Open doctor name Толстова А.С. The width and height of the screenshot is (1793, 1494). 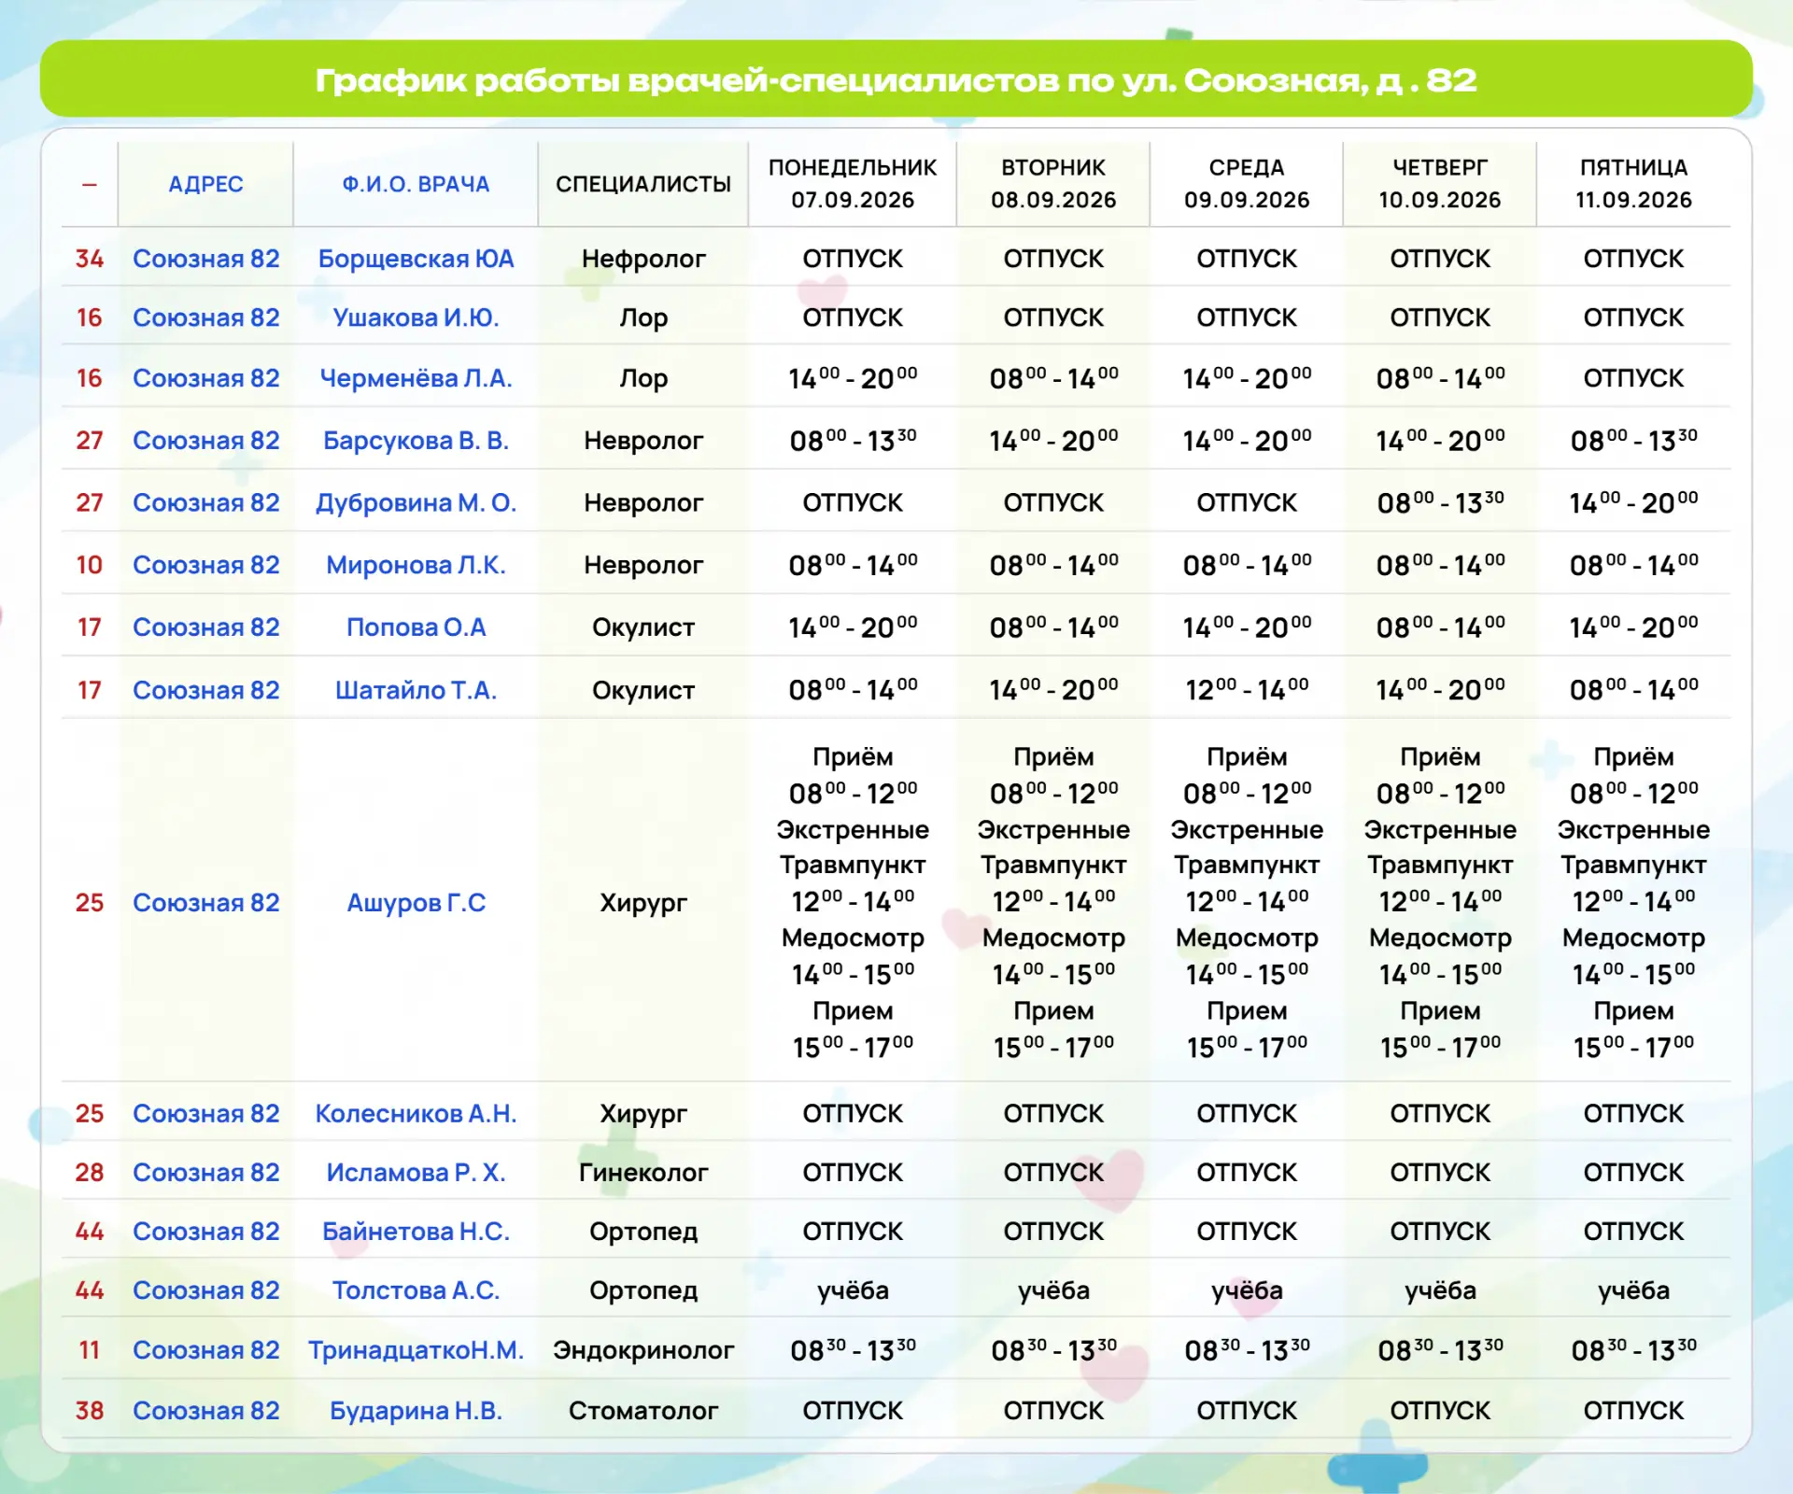pyautogui.click(x=416, y=1290)
